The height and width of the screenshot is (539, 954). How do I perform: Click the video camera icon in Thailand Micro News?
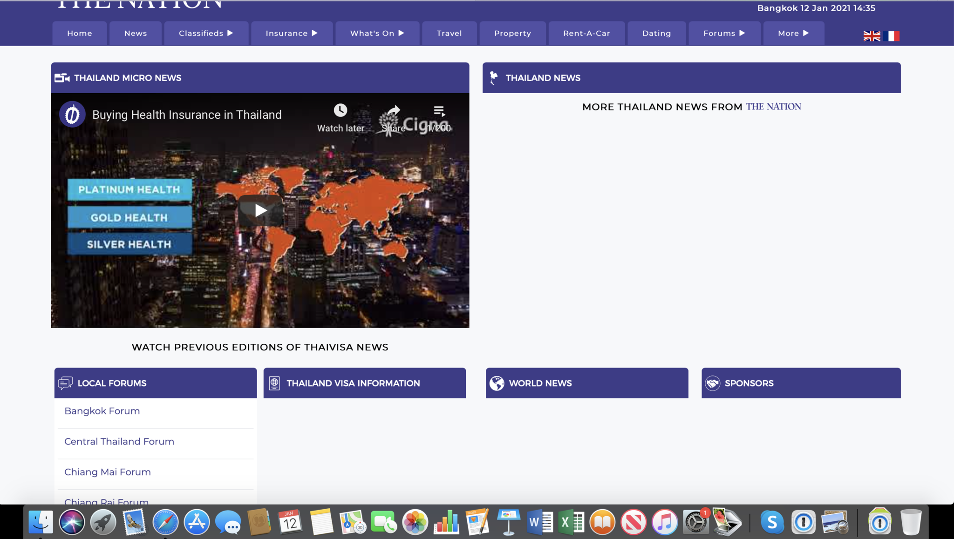[x=62, y=78]
